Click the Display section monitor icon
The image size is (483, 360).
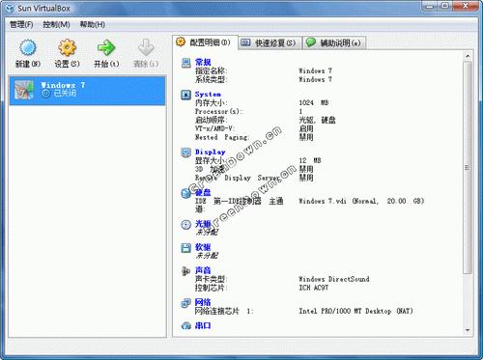pos(186,152)
